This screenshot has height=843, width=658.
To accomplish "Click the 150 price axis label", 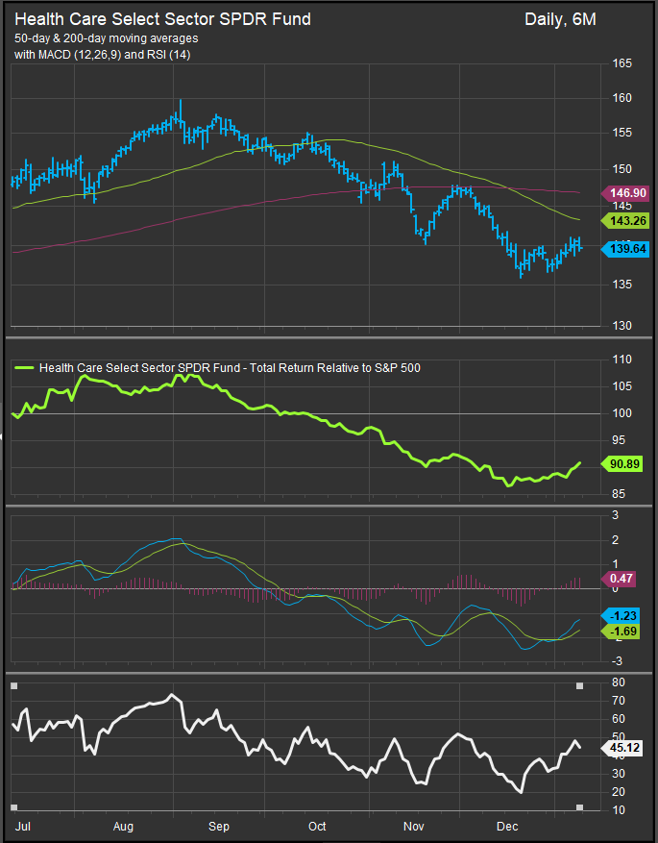I will pos(622,169).
